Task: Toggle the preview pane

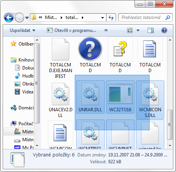Action: 151,30
